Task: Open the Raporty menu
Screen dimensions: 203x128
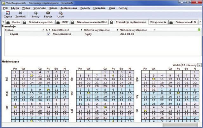Action: [x=85, y=8]
